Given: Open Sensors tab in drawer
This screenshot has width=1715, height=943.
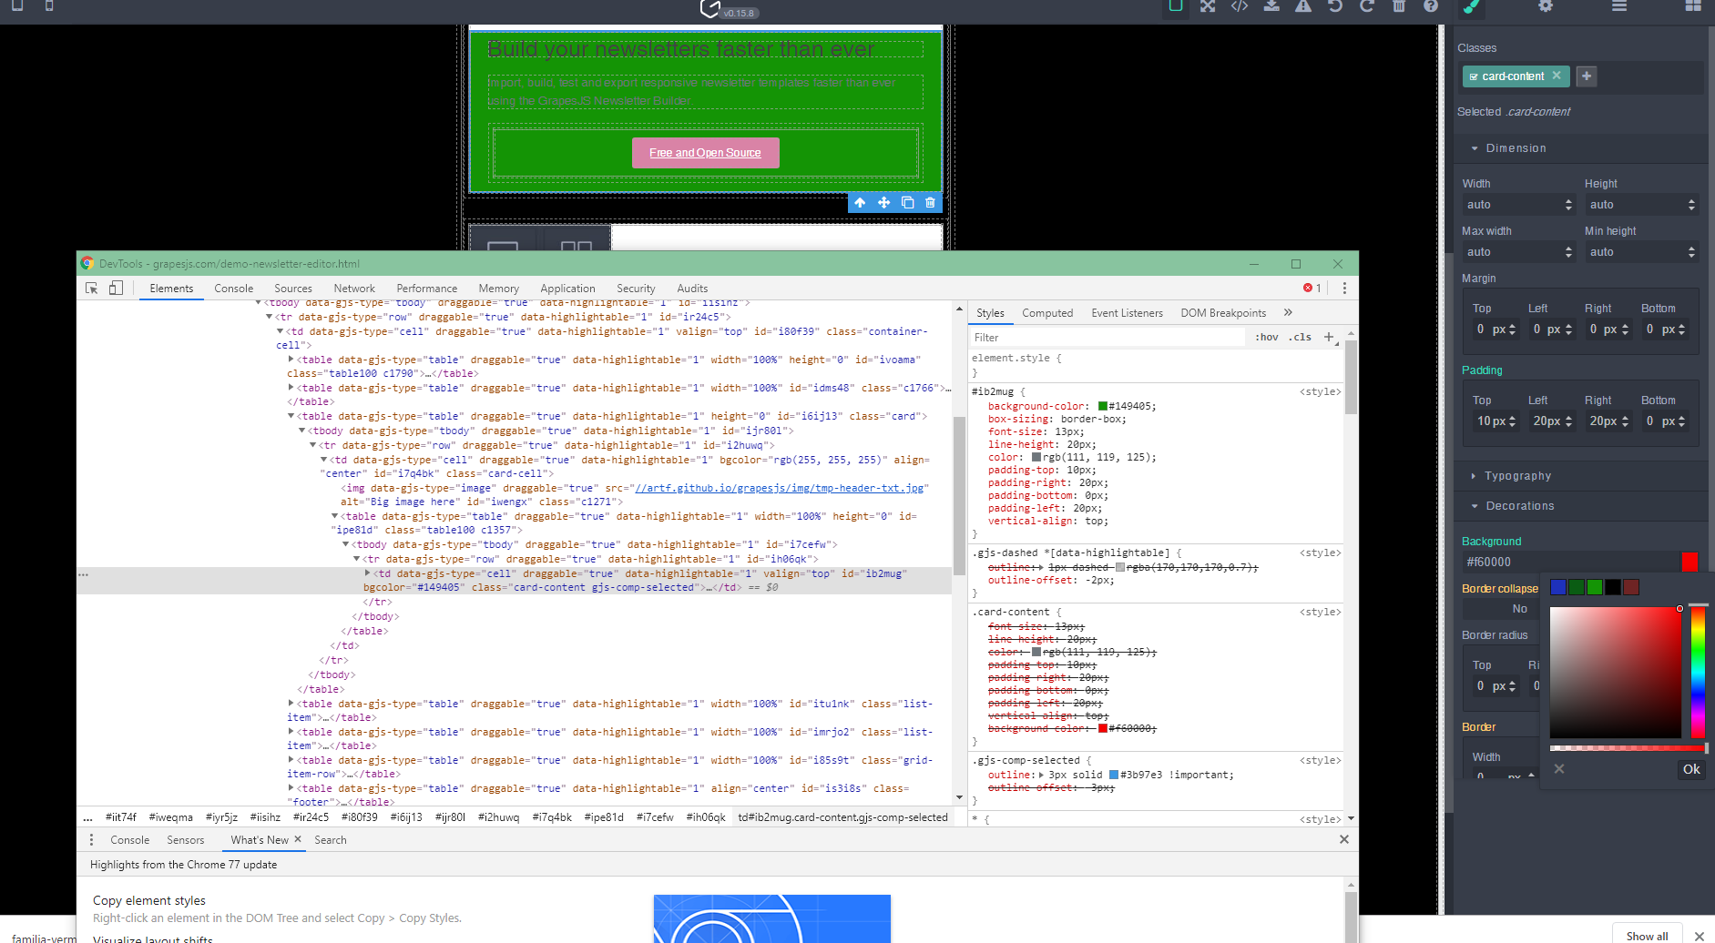Looking at the screenshot, I should [186, 840].
